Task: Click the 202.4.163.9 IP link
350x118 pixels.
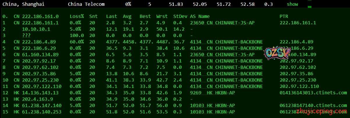Action: click(x=38, y=99)
